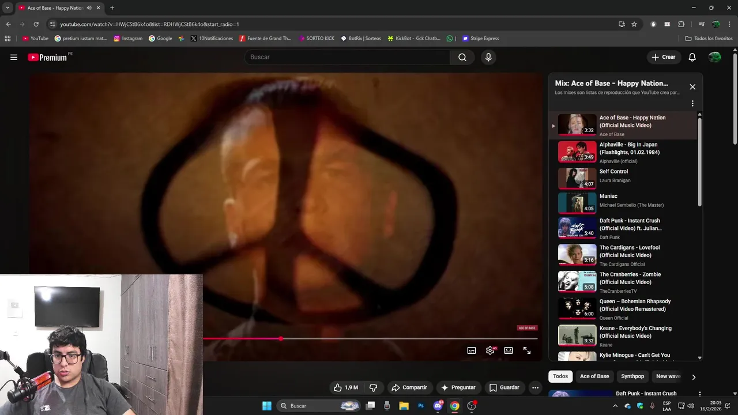
Task: Click the search magnifier button
Action: coord(462,57)
